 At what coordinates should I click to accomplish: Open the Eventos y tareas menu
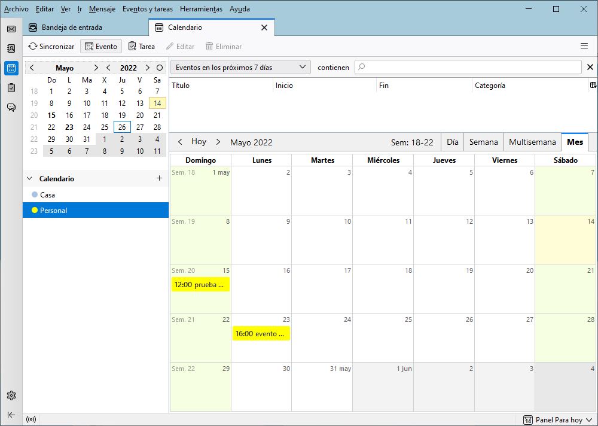tap(148, 9)
